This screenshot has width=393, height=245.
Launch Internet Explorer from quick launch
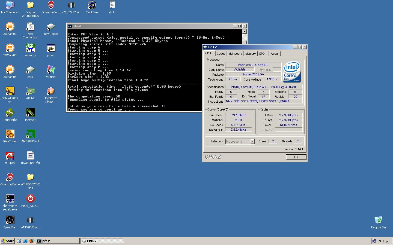(x=25, y=241)
